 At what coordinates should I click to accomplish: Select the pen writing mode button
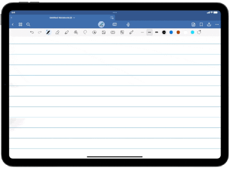(101, 24)
